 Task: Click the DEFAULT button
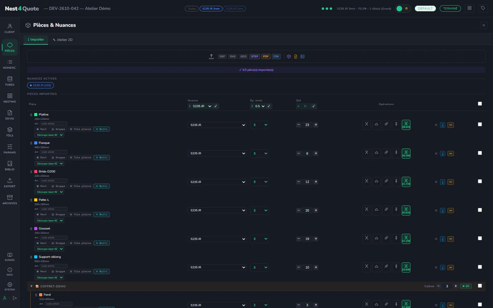(x=425, y=8)
